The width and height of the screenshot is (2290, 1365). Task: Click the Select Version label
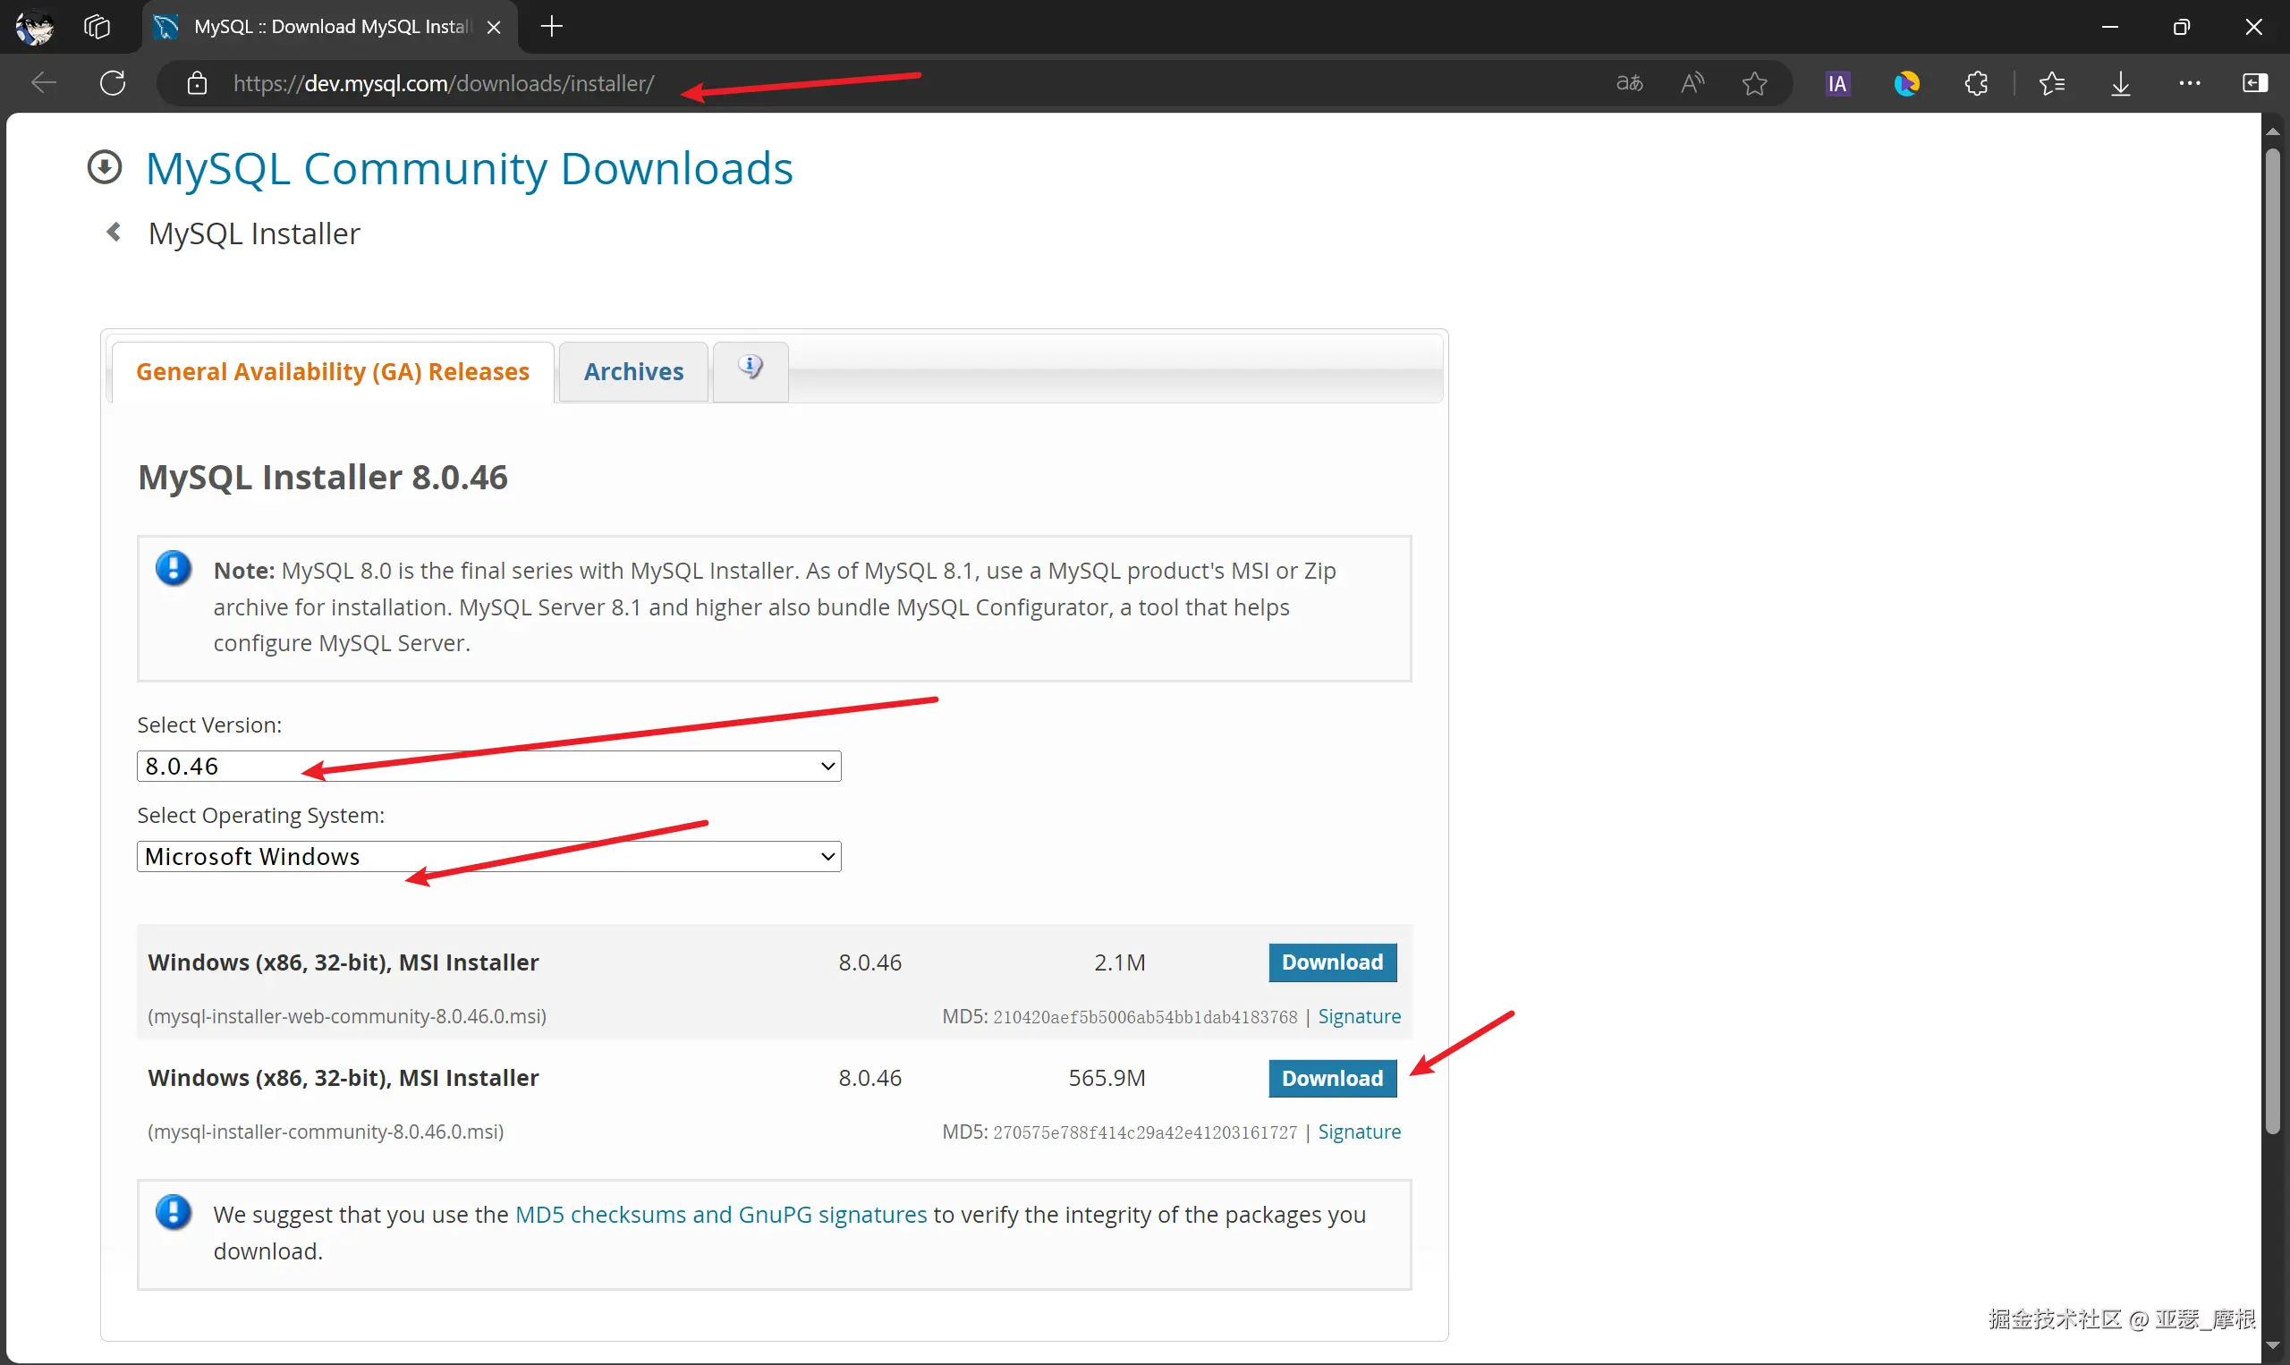(209, 725)
